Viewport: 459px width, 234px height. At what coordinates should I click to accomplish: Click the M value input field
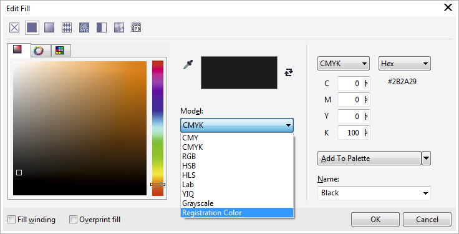(350, 100)
